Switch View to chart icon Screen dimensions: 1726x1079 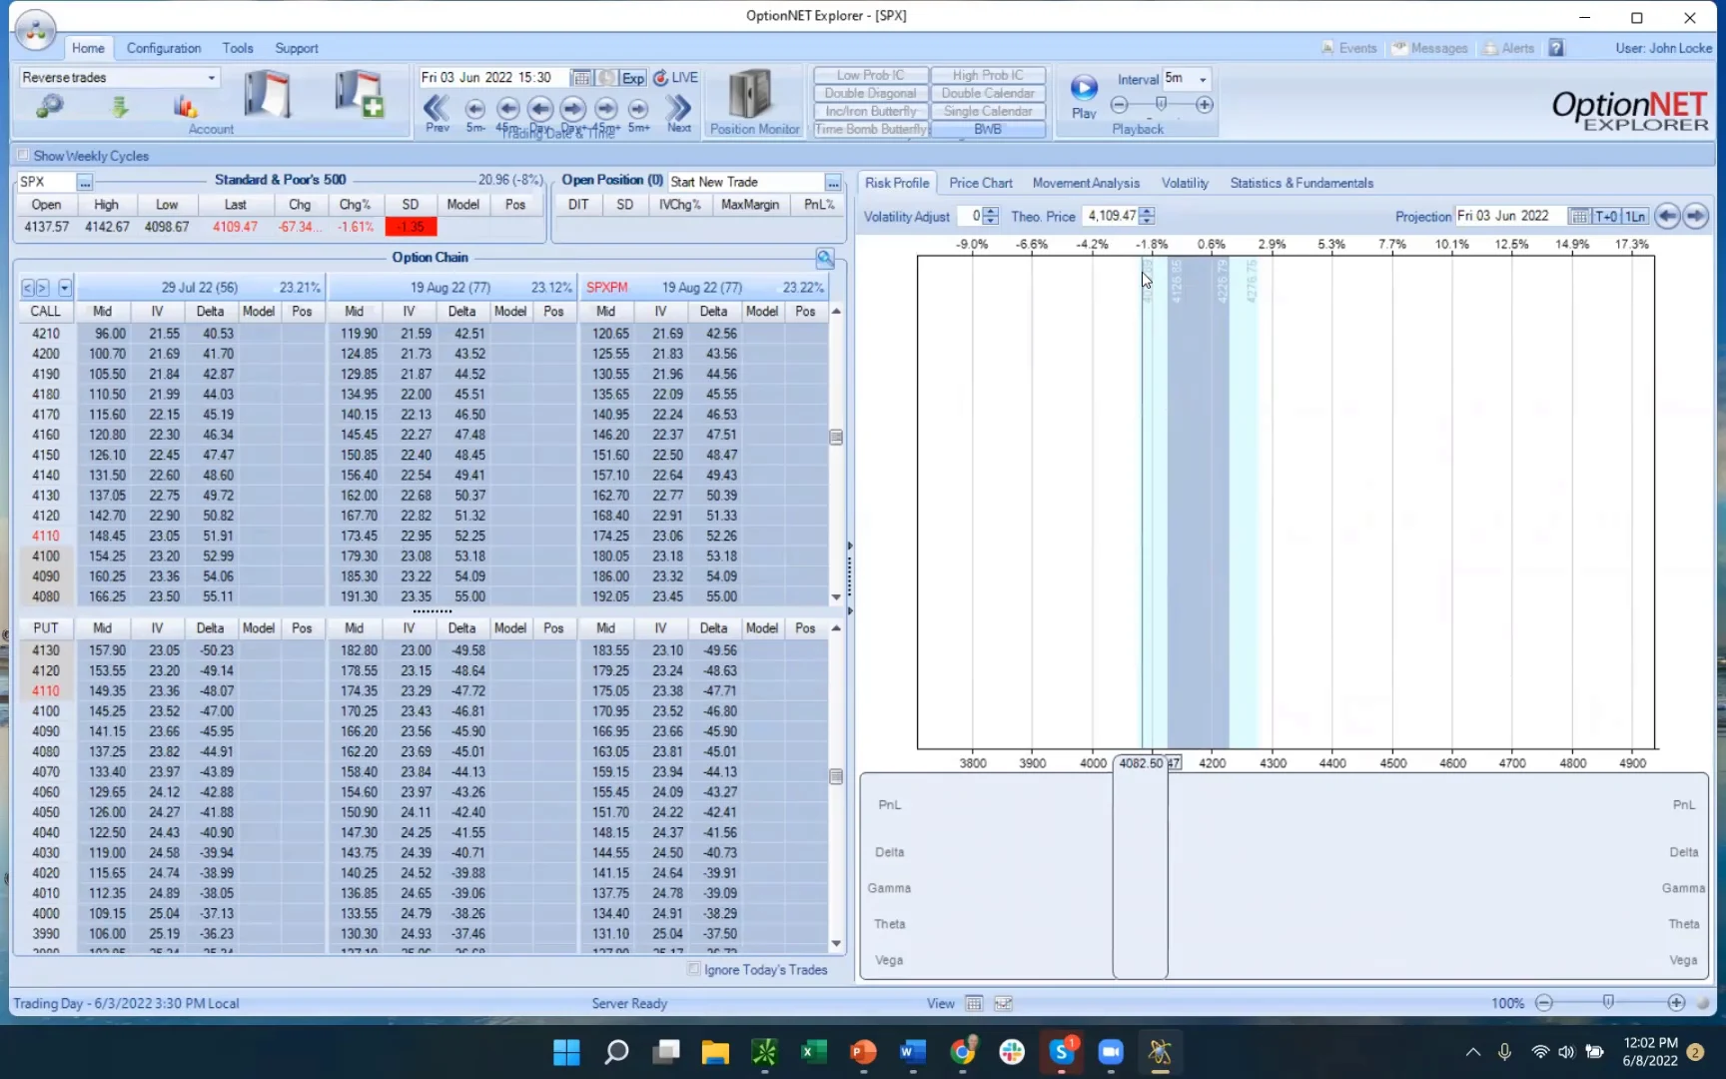pos(1004,1003)
